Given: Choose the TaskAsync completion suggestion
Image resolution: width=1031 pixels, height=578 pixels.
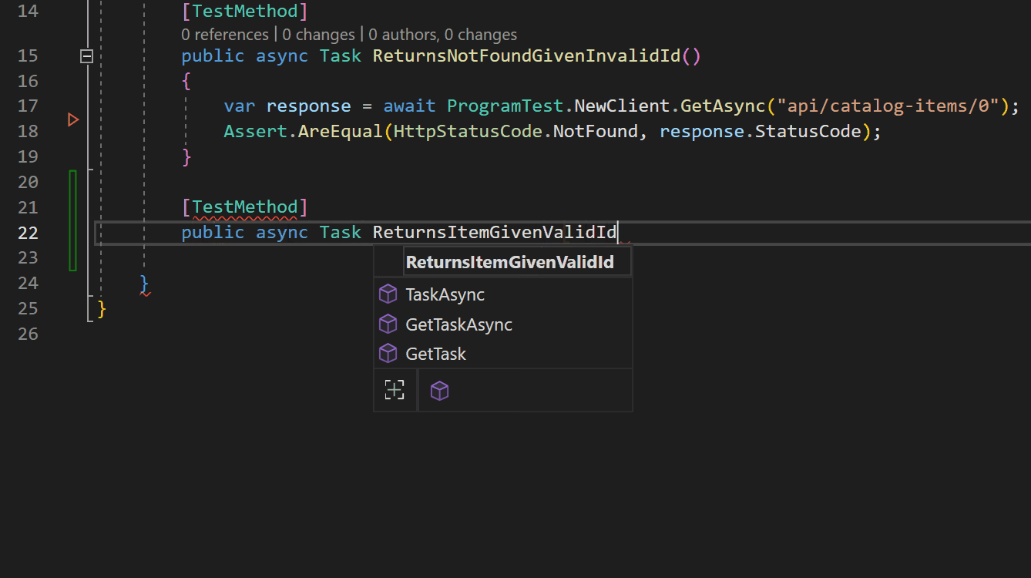Looking at the screenshot, I should (445, 294).
